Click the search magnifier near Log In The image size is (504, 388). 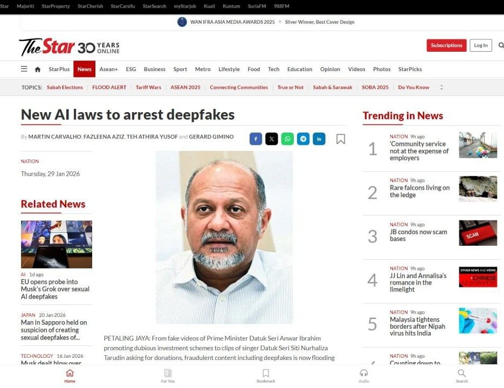pos(501,45)
